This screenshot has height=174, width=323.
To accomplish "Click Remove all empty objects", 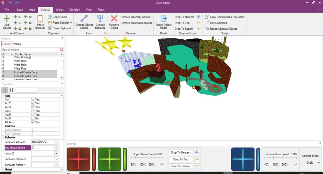I will [135, 17].
